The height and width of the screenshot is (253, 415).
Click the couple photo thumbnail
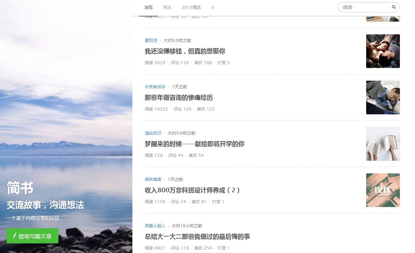pyautogui.click(x=383, y=51)
